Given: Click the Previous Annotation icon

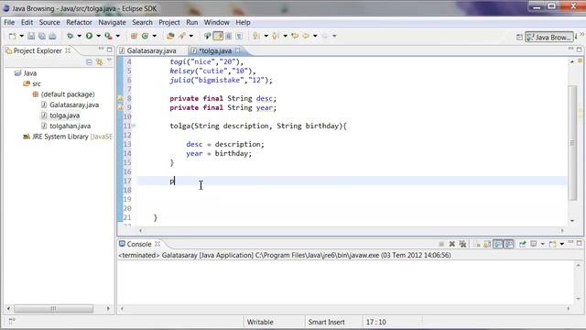Looking at the screenshot, I should point(276,36).
